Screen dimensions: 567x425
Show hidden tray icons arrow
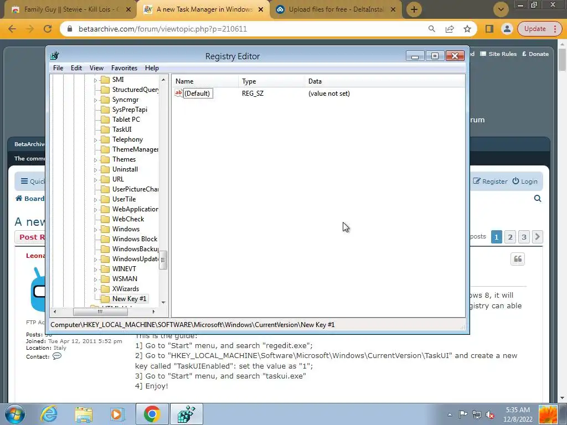450,414
